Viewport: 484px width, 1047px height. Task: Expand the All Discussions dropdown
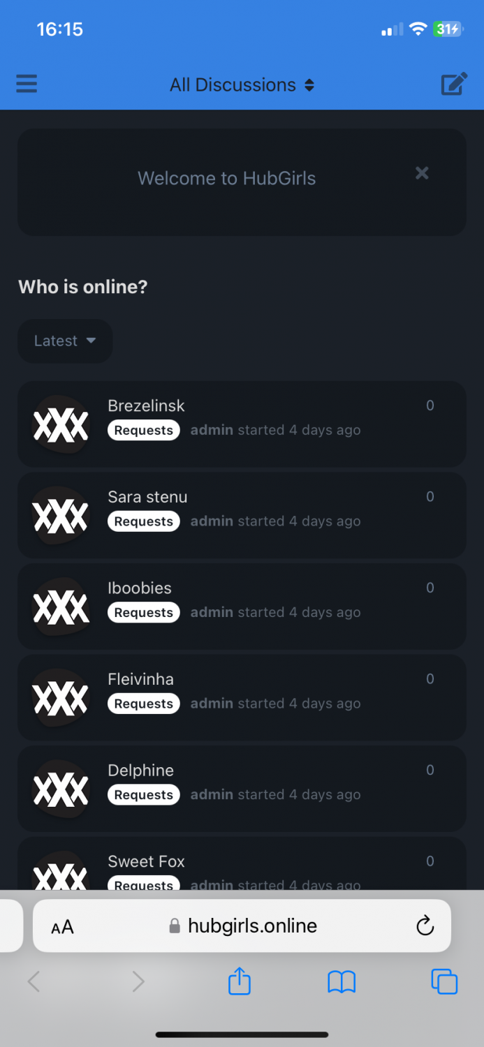click(x=242, y=85)
